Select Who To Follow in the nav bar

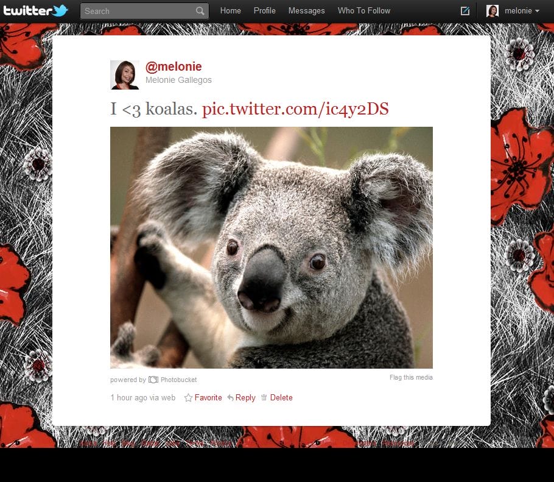click(364, 10)
